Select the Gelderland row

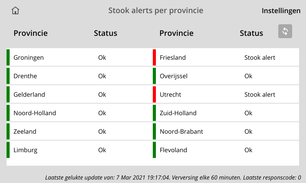click(80, 94)
